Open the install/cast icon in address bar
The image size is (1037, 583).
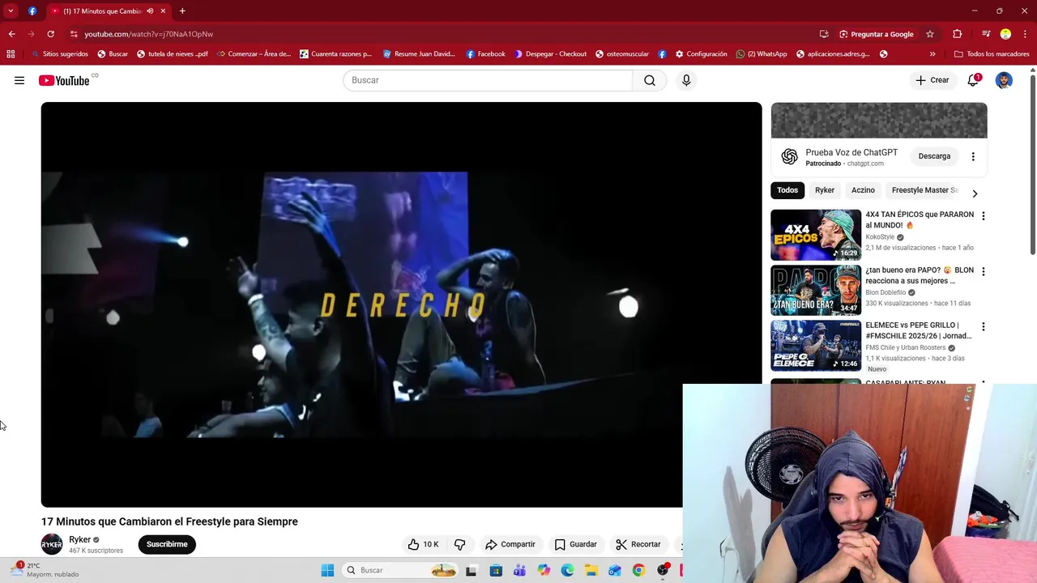click(824, 34)
